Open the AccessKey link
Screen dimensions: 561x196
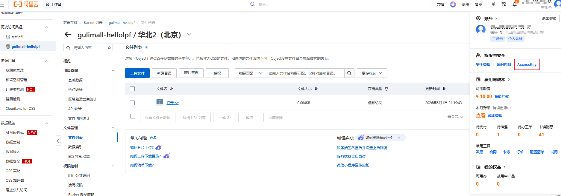[527, 65]
